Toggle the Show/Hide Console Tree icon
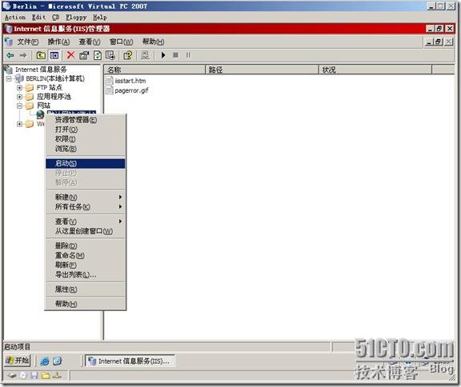This screenshot has width=461, height=387. (54, 55)
